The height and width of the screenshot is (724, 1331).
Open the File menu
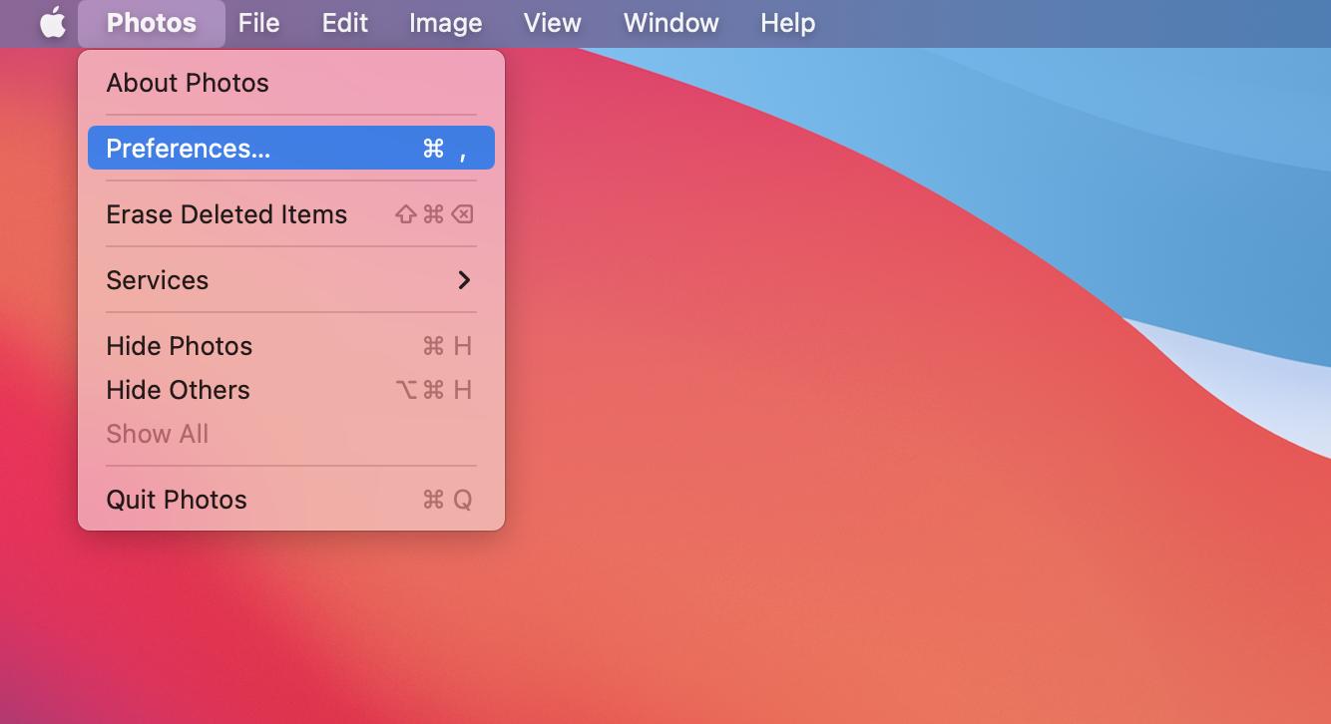click(258, 22)
